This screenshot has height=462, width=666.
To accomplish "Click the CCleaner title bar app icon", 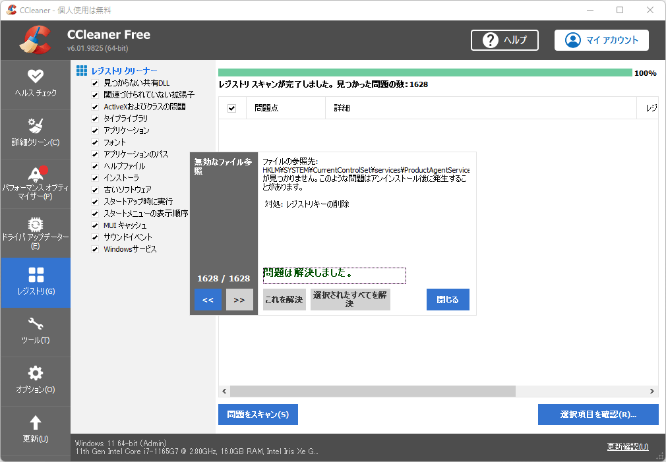I will [11, 10].
